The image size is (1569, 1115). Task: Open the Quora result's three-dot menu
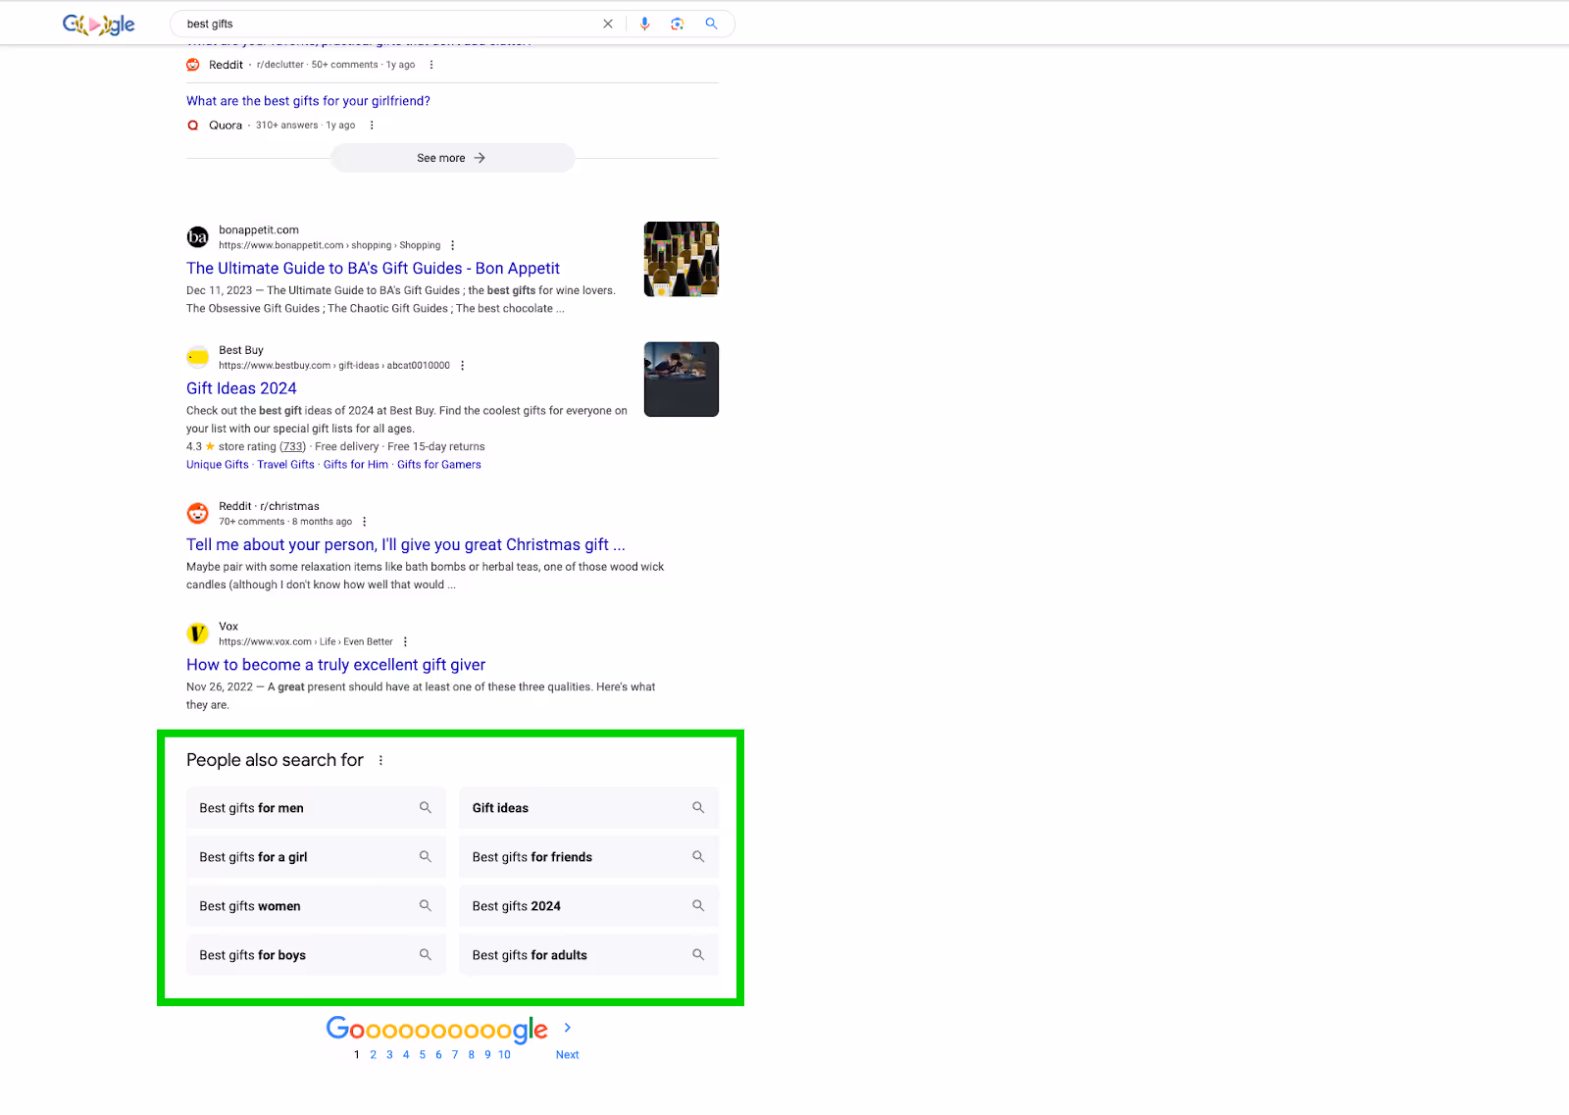[x=372, y=126]
